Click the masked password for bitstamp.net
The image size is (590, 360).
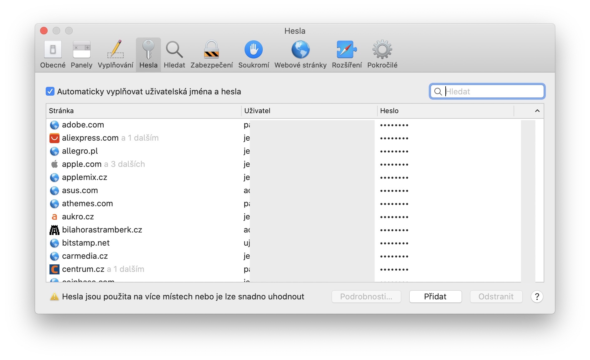pyautogui.click(x=394, y=243)
